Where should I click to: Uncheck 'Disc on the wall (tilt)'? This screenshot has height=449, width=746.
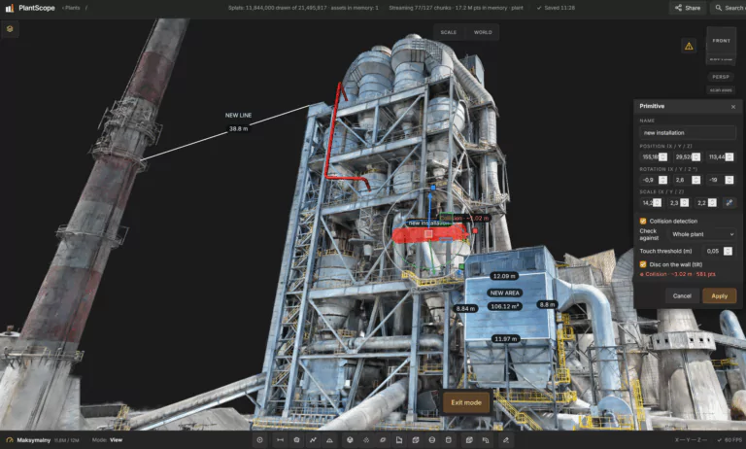[x=643, y=264]
